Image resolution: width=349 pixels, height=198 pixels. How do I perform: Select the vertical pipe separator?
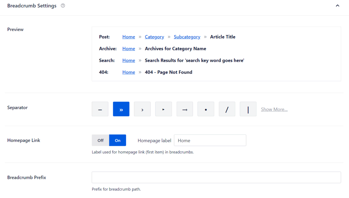pyautogui.click(x=248, y=109)
